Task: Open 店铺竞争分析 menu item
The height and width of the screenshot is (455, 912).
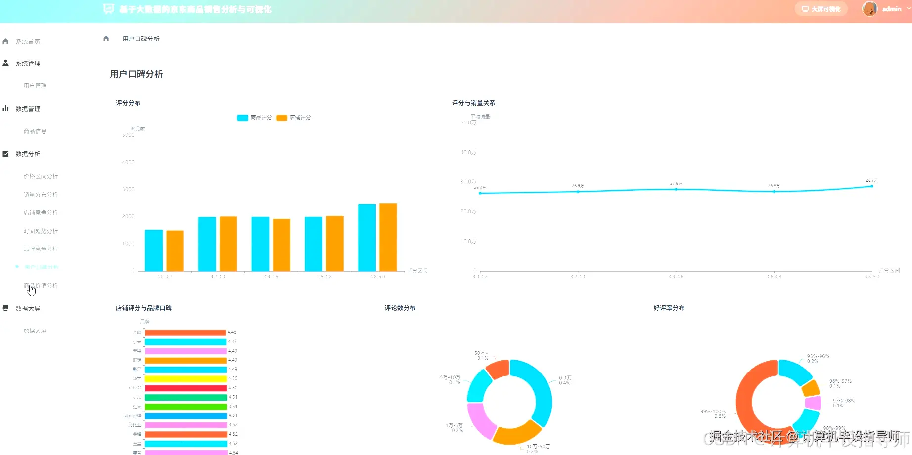Action: tap(41, 213)
